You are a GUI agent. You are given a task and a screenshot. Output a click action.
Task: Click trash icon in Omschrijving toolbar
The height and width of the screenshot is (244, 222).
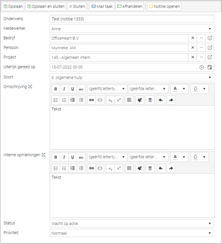click(x=150, y=100)
